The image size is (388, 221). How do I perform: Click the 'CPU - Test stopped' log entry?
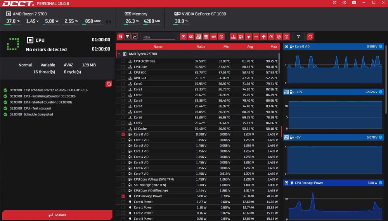pos(37,108)
